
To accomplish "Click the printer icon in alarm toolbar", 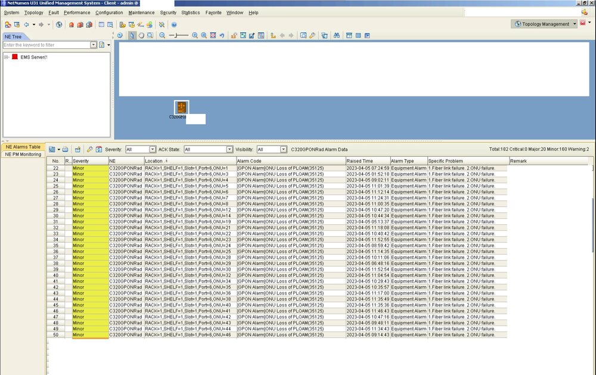I will (x=66, y=149).
